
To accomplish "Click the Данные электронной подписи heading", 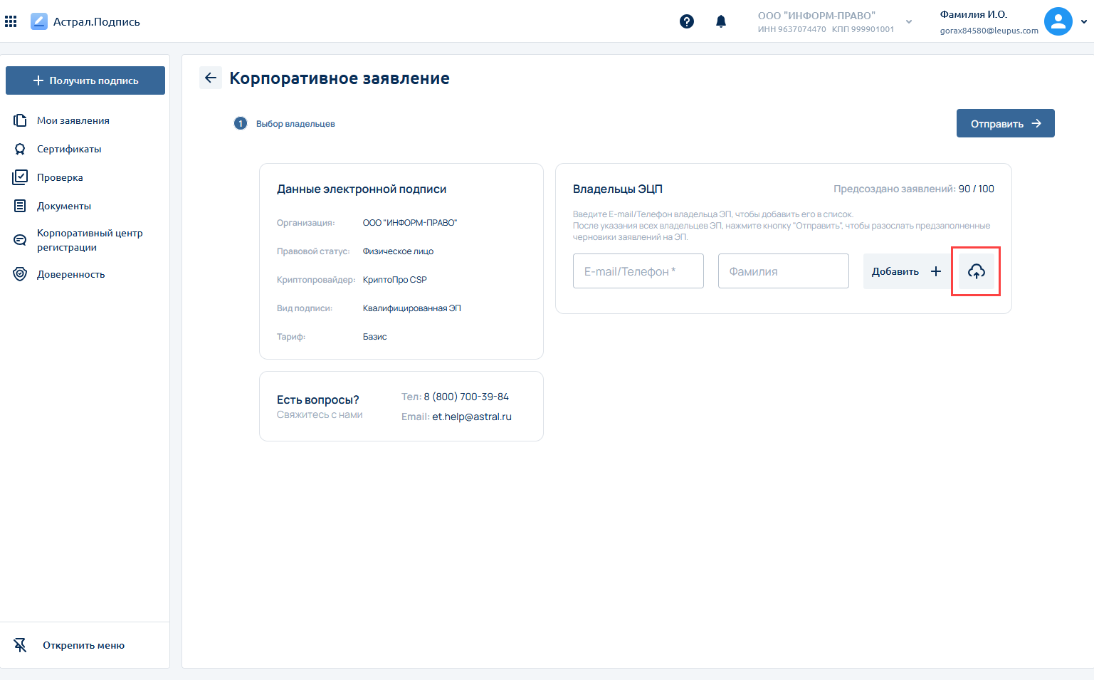I will coord(362,189).
